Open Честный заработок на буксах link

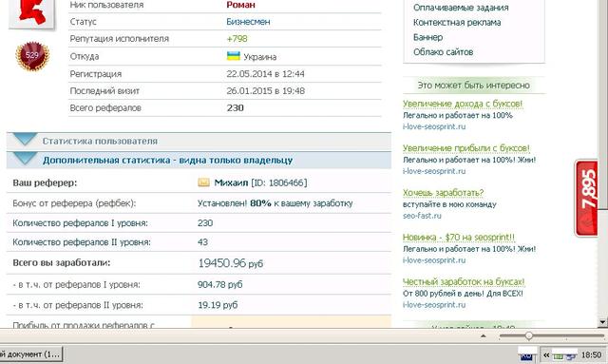(464, 281)
